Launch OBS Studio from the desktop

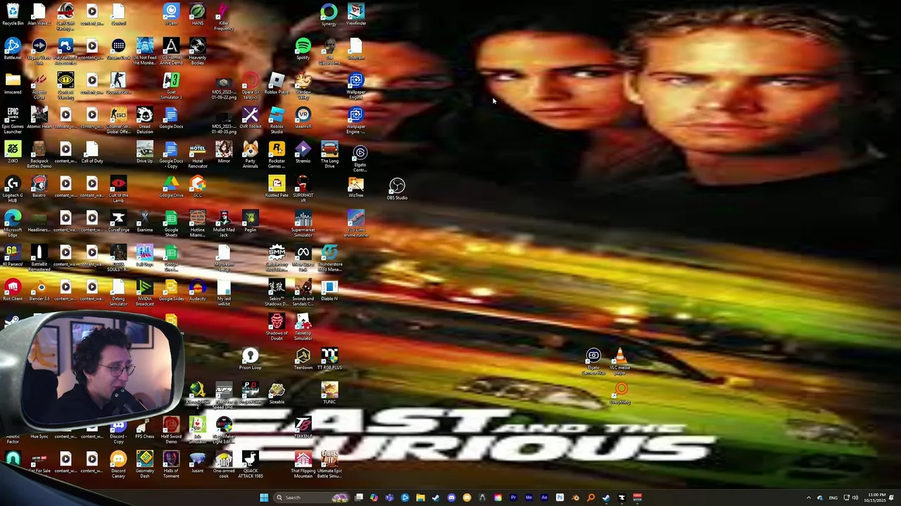397,188
